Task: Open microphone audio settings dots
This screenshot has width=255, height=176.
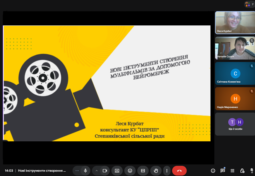Action: click(77, 170)
